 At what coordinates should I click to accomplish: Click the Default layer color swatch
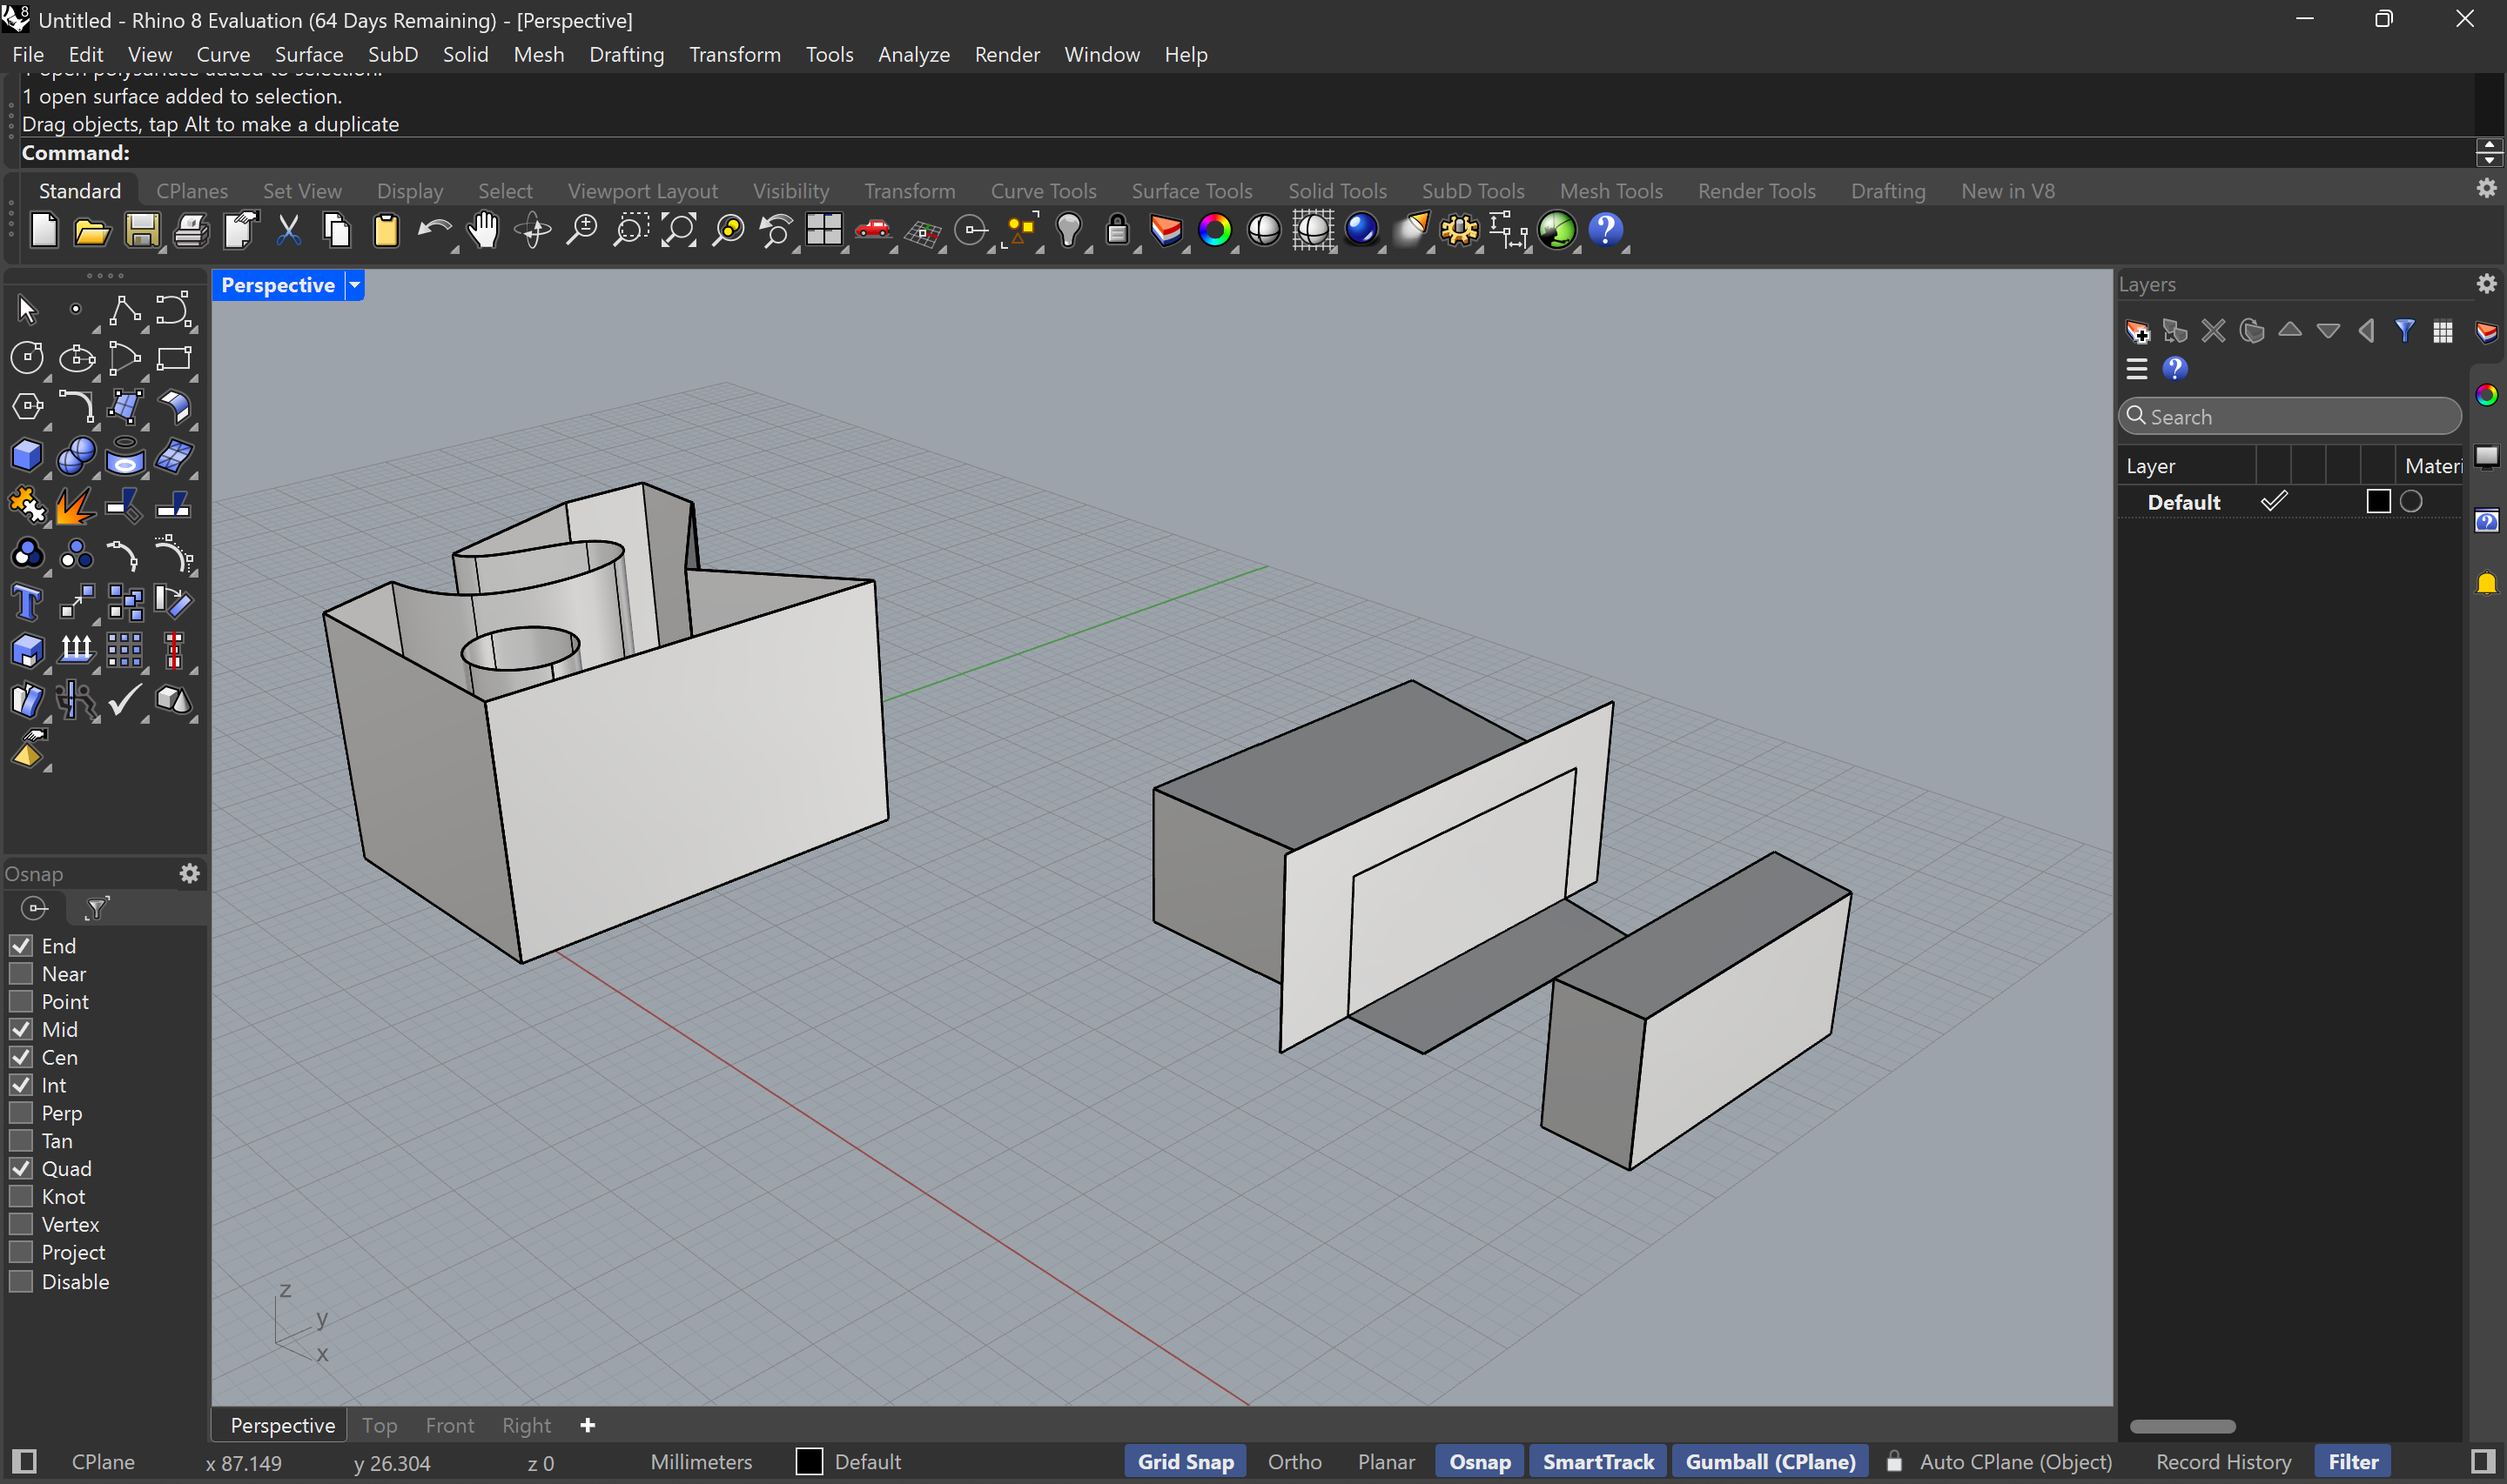2377,501
